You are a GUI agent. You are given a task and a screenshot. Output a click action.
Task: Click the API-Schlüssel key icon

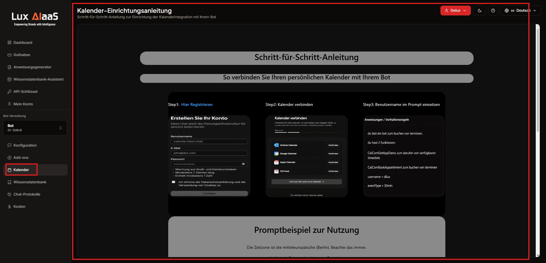(x=9, y=92)
